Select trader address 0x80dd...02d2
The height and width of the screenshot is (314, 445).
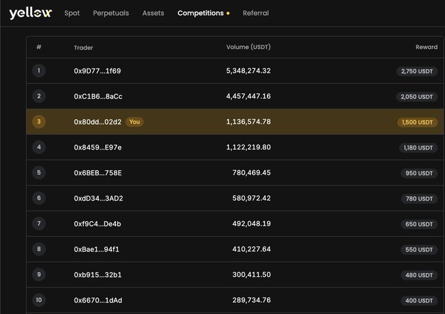tap(98, 122)
